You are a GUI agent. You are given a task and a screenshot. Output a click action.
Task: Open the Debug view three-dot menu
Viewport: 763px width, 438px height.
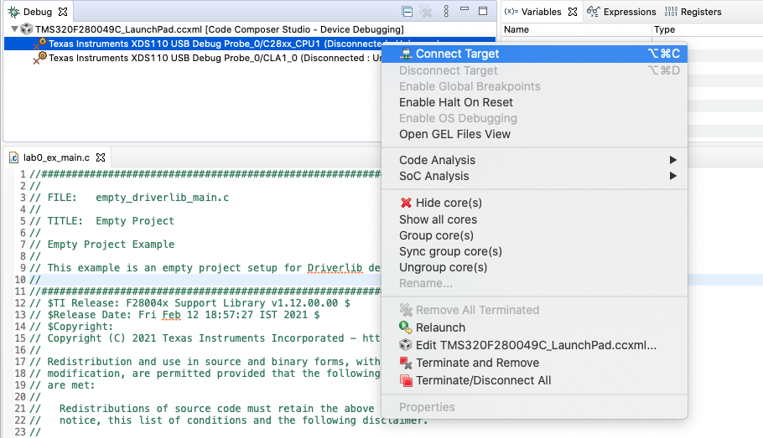coord(447,12)
